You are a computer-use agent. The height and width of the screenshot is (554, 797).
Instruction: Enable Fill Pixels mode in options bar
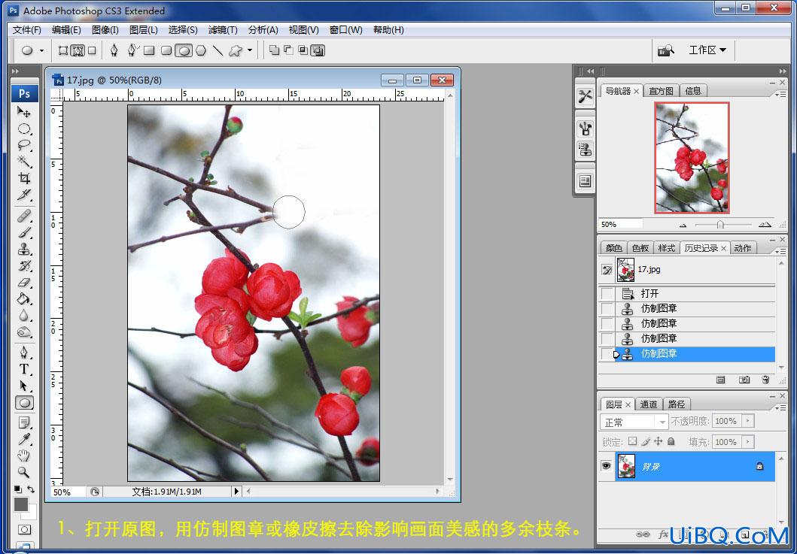92,50
